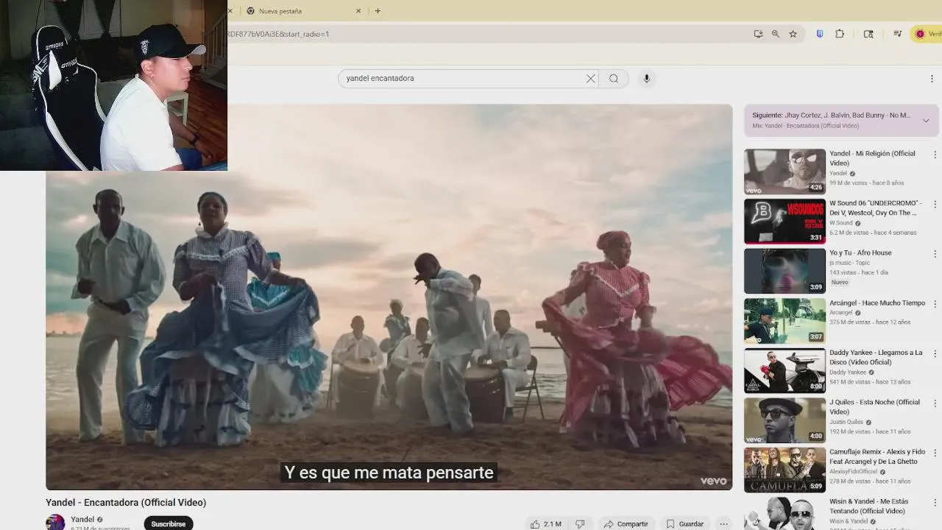Start voice search with microphone icon
942x530 pixels.
tap(647, 79)
